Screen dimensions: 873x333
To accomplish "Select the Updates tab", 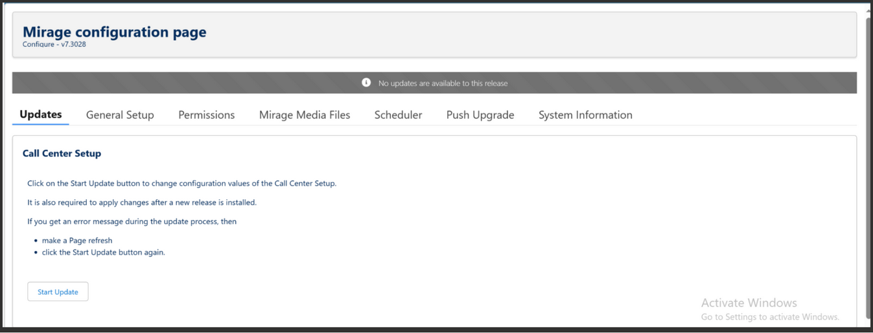I will (x=41, y=114).
